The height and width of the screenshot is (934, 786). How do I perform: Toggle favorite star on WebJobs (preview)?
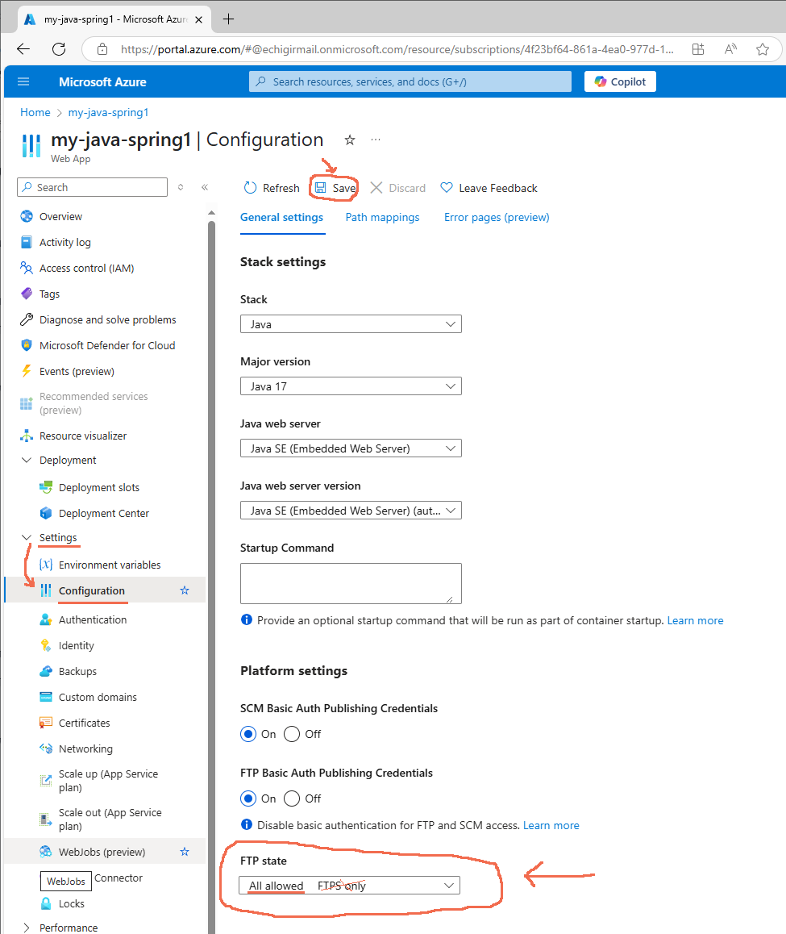coord(185,852)
